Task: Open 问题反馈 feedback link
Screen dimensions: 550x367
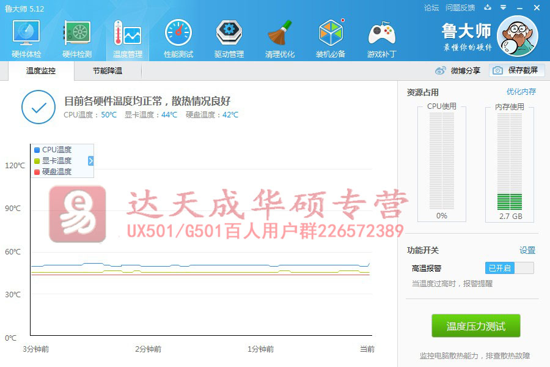Action: (x=460, y=8)
